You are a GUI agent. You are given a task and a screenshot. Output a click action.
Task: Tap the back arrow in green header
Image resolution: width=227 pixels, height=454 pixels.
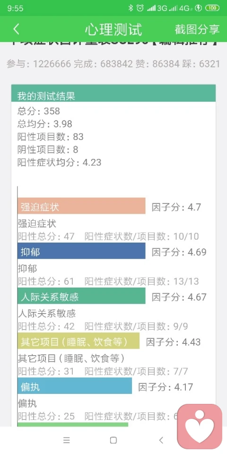click(17, 29)
